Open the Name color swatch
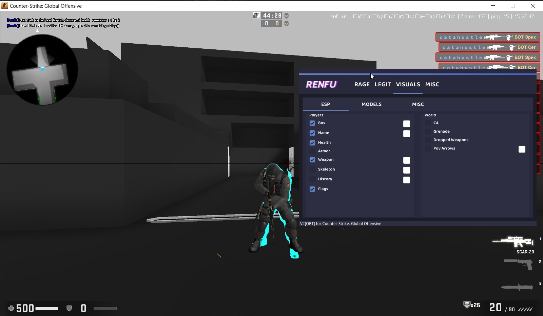 click(407, 134)
